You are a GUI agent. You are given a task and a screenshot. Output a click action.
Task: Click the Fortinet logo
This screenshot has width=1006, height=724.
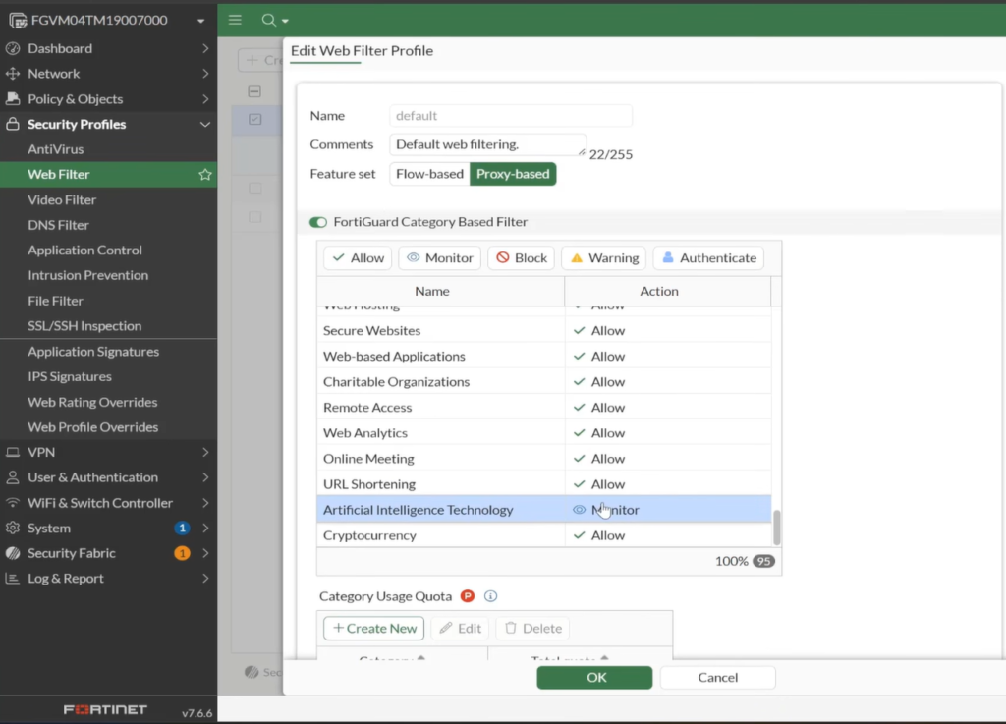tap(105, 710)
